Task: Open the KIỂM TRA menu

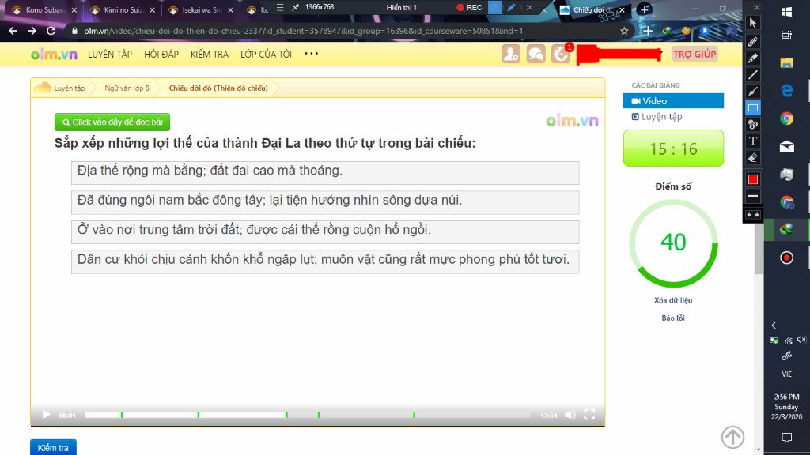Action: [209, 55]
